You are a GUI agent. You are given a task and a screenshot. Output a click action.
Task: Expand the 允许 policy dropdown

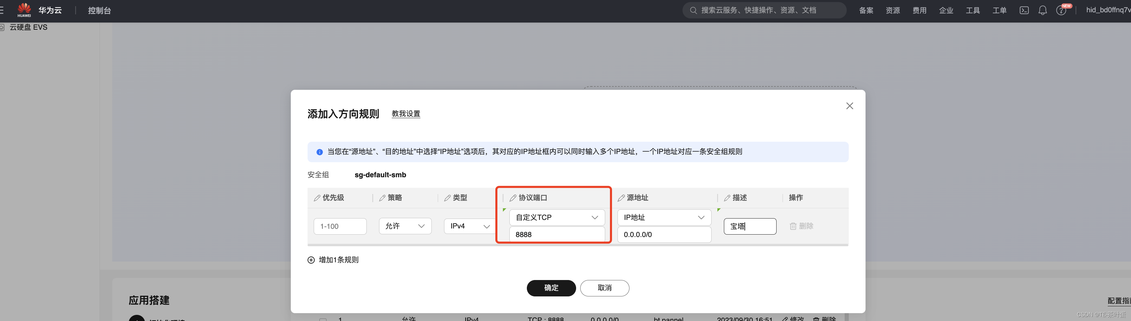pos(405,226)
